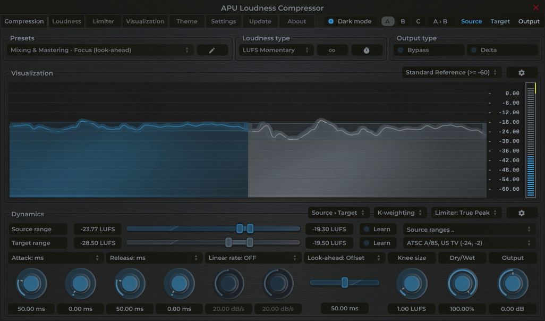Open the Visualization settings gear
Screen dimensions: 545x321
coord(522,72)
